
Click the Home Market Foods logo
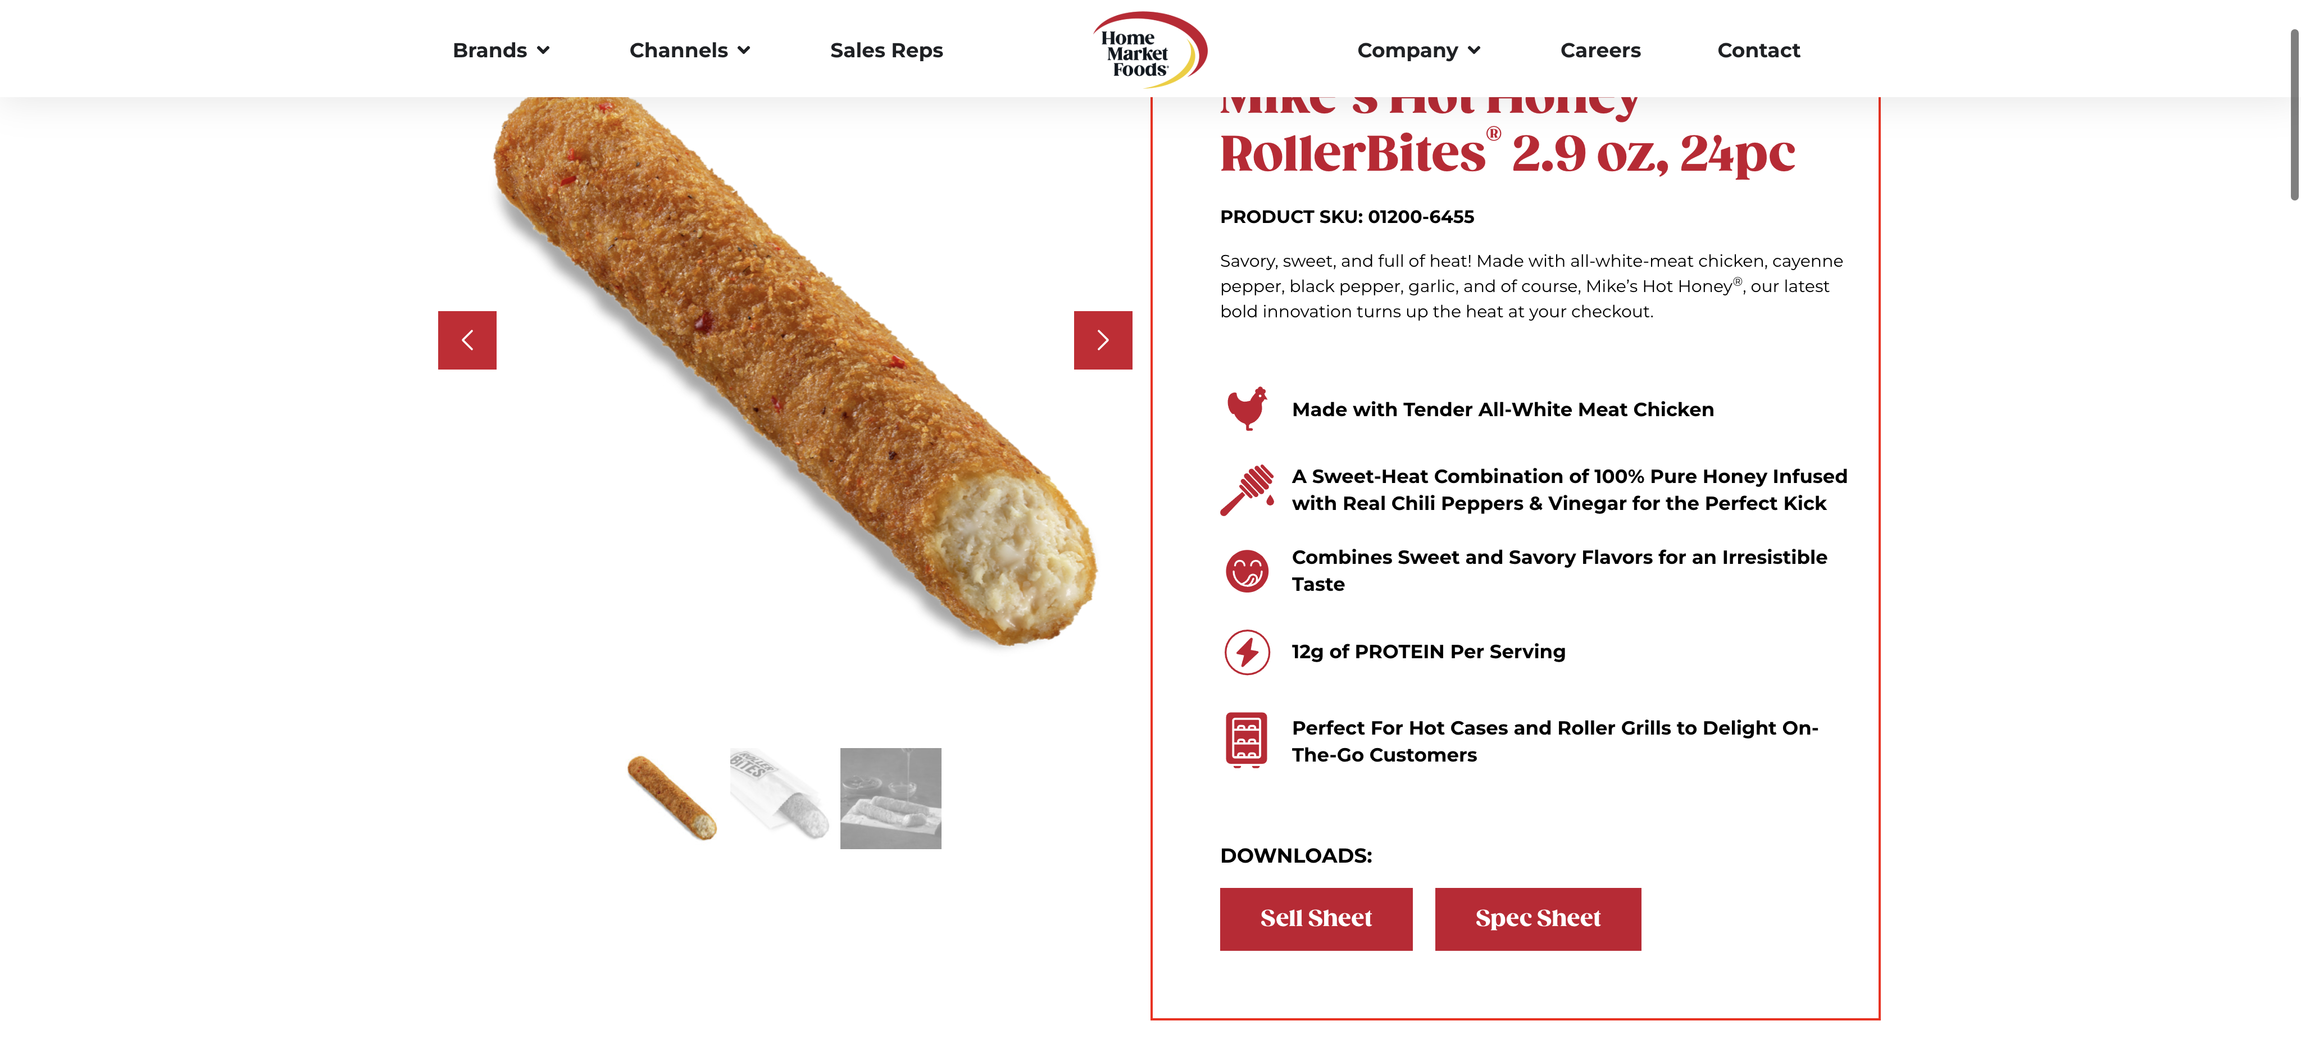(x=1149, y=50)
